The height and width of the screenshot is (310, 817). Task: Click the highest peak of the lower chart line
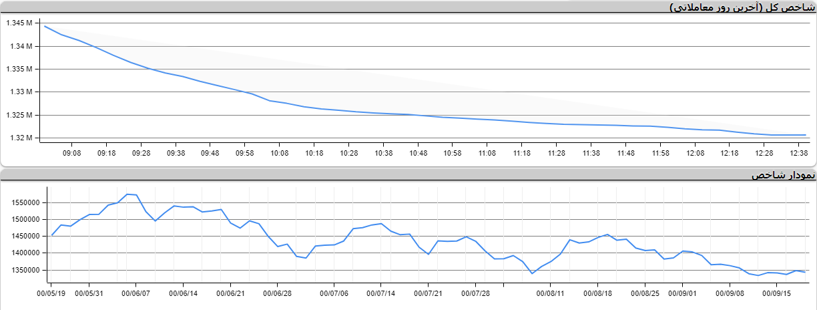coord(127,194)
